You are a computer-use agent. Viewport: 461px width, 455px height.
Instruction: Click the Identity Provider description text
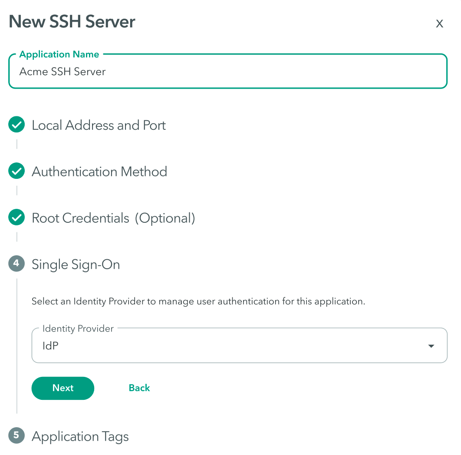pos(198,301)
